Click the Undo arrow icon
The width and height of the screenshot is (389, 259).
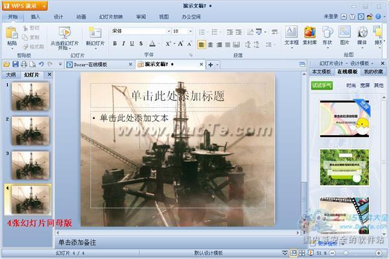click(41, 64)
